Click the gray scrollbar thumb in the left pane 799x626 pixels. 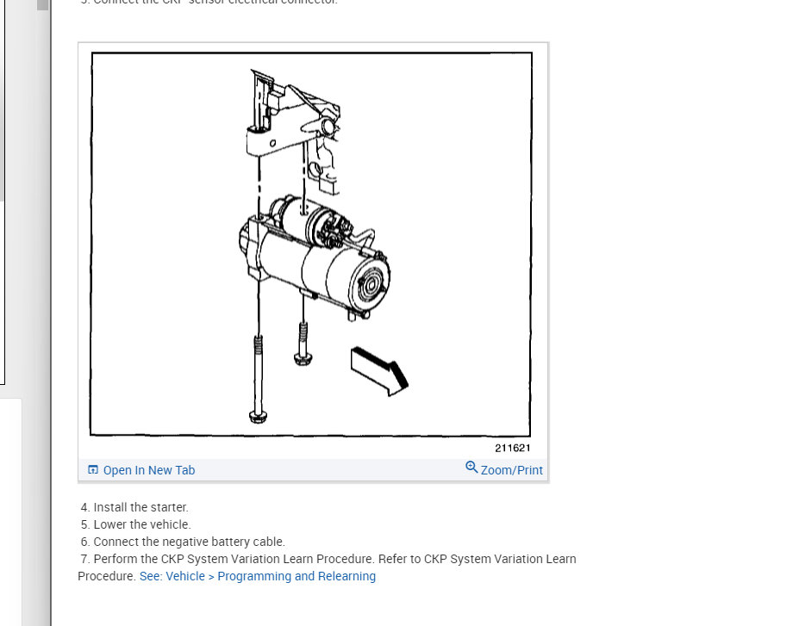(x=43, y=5)
